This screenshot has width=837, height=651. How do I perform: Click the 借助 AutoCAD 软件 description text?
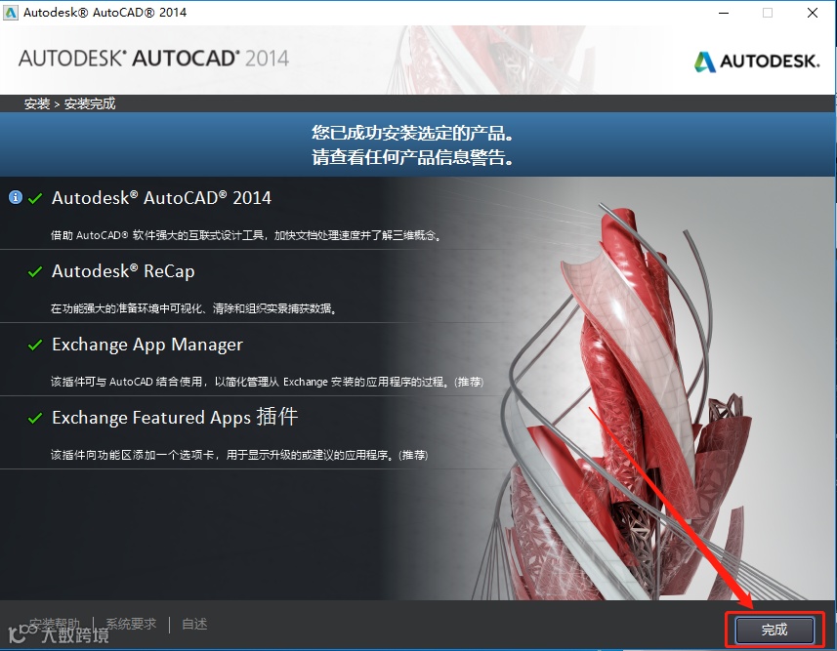(x=245, y=235)
